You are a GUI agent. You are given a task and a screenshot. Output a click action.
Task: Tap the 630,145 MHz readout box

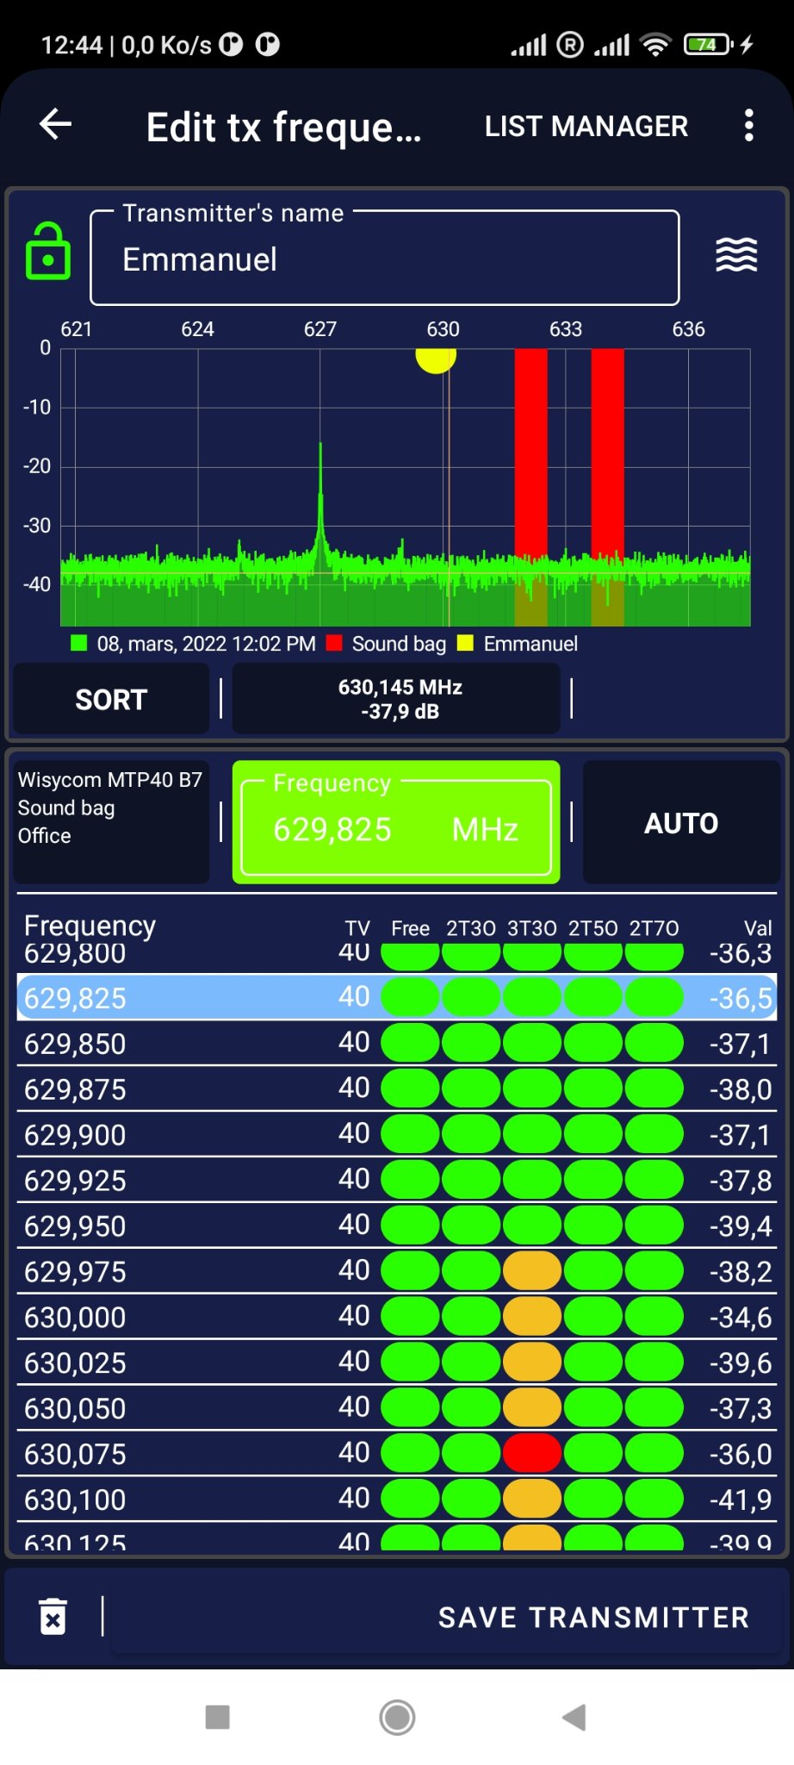click(x=396, y=699)
